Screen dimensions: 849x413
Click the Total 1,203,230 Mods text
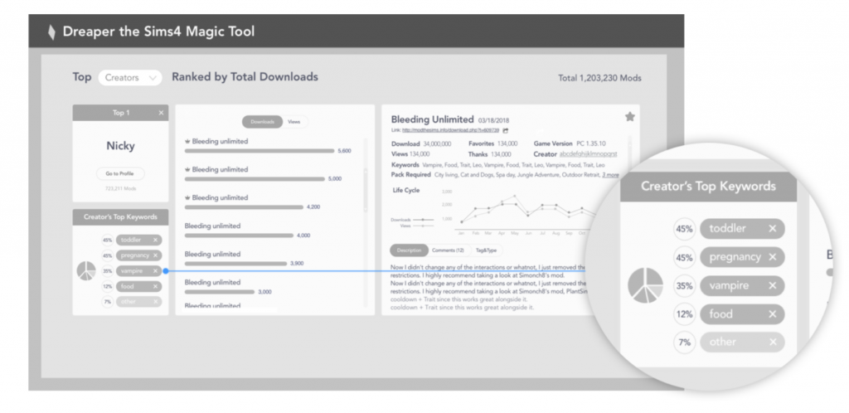coord(599,78)
